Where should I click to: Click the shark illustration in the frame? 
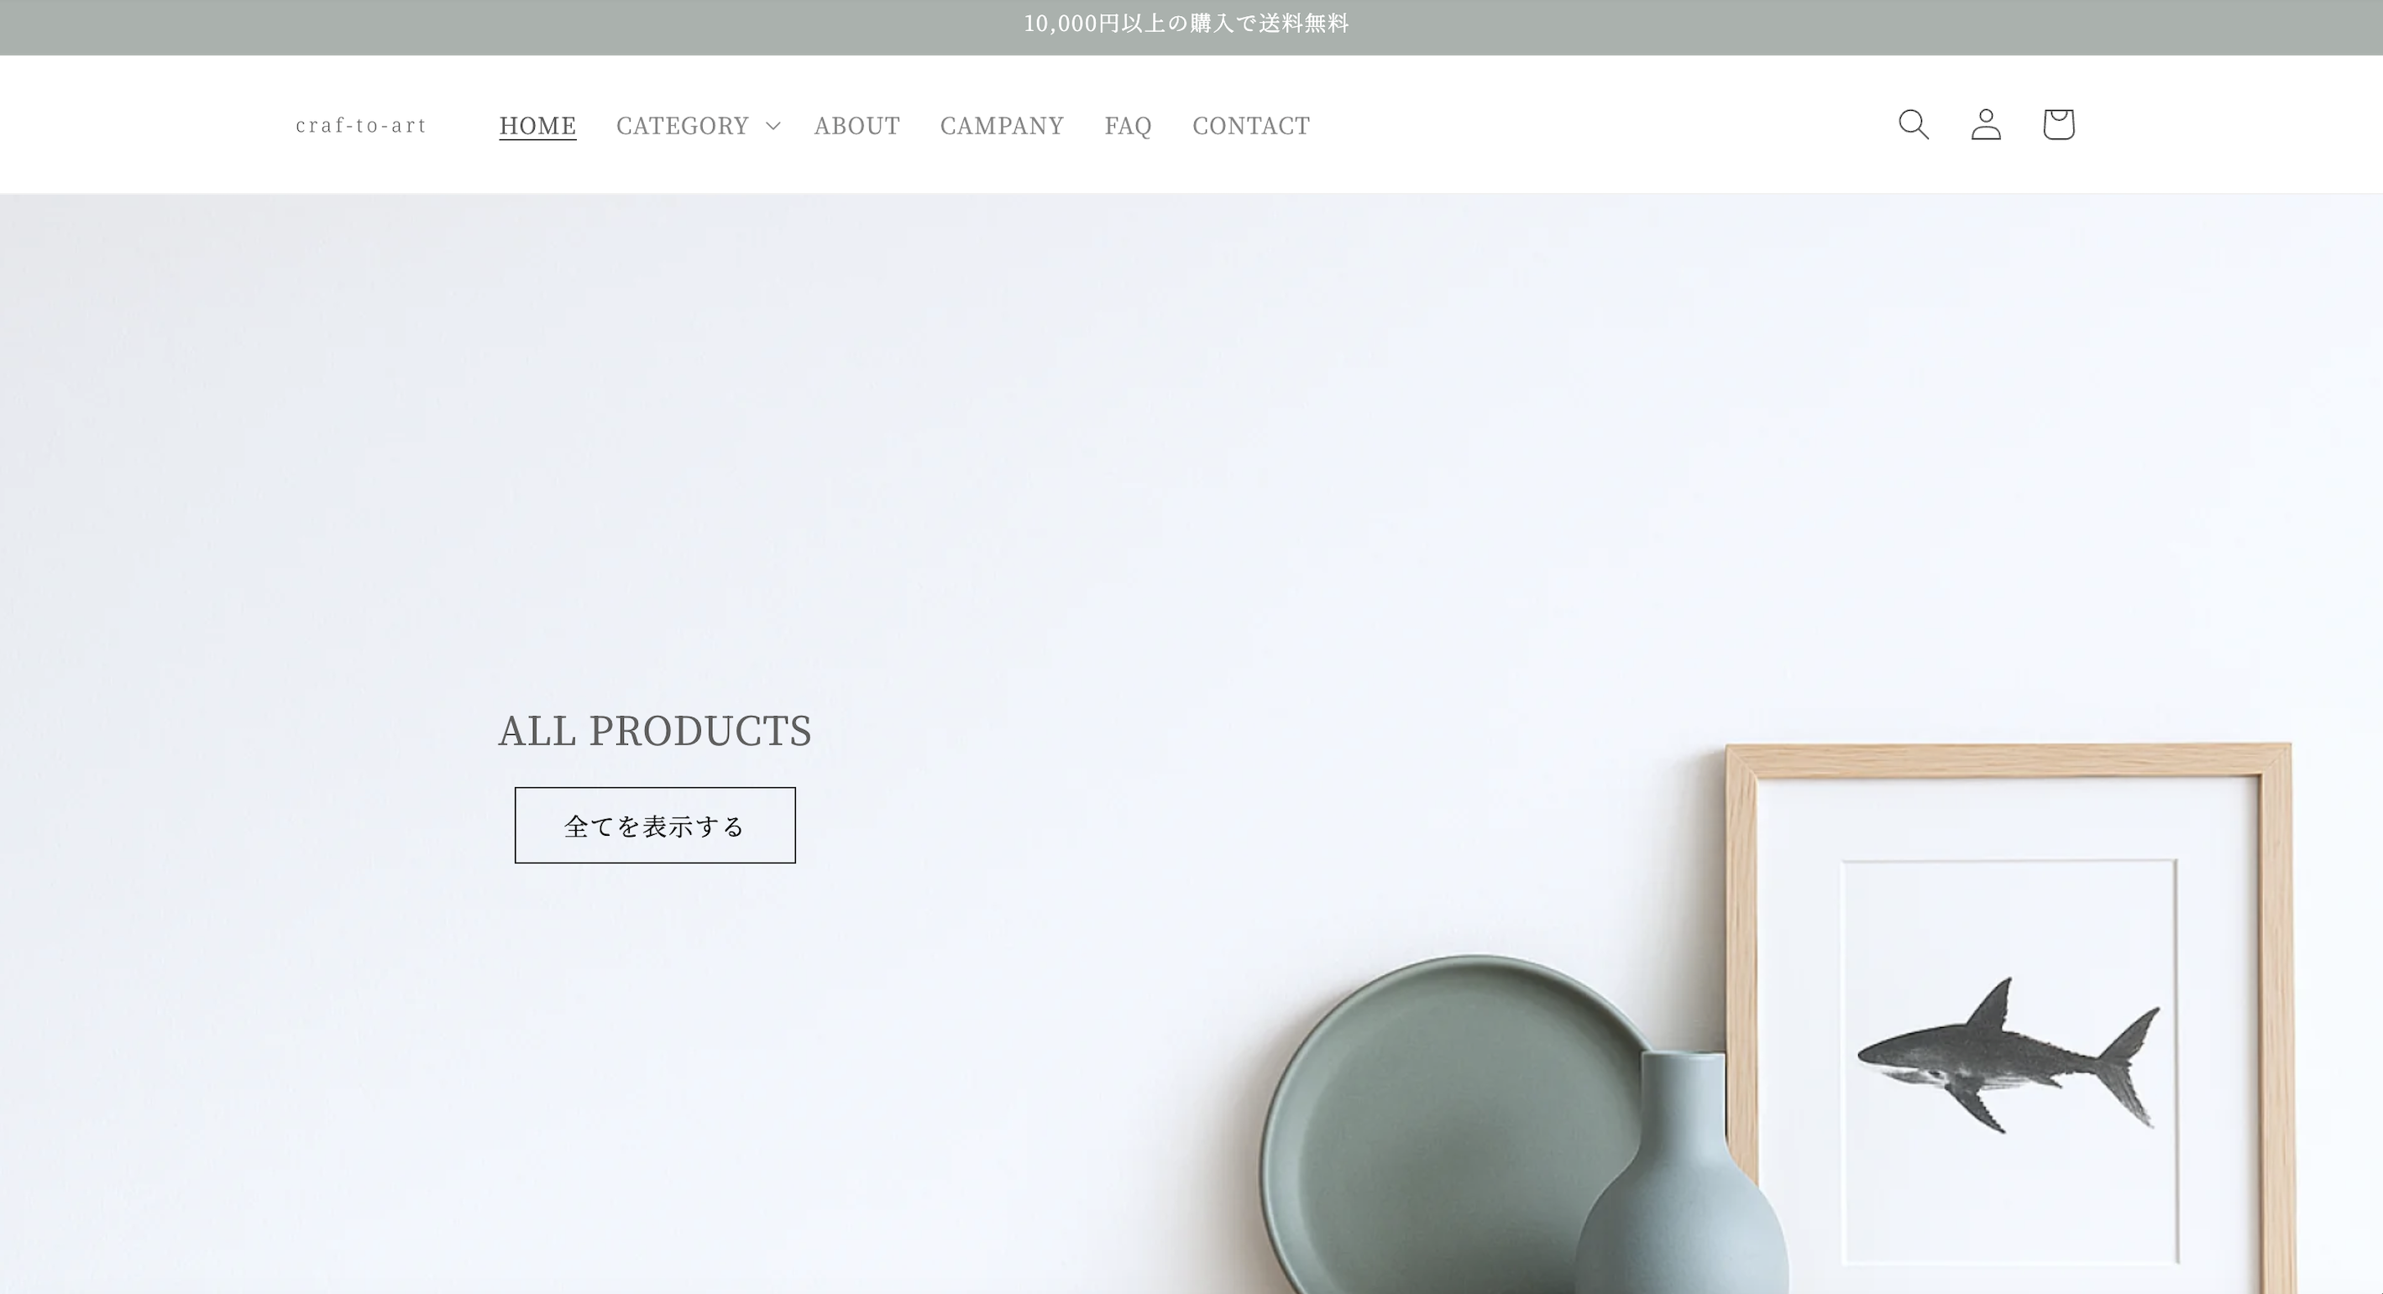[2009, 1056]
